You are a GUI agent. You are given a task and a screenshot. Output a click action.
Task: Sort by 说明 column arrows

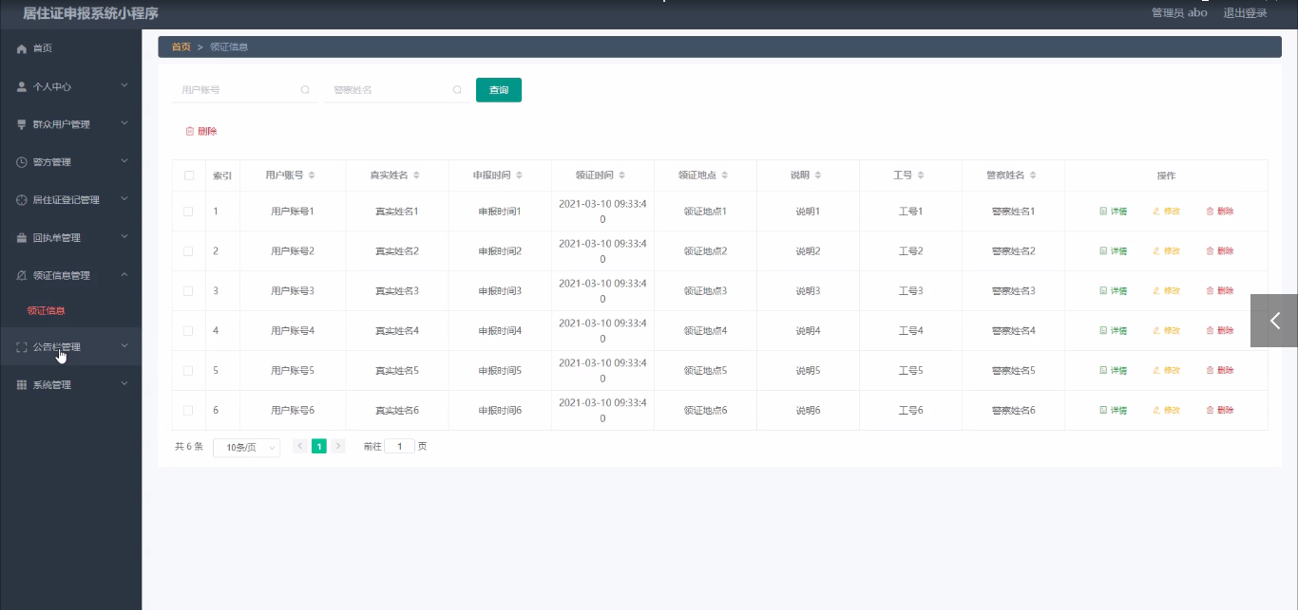click(817, 176)
